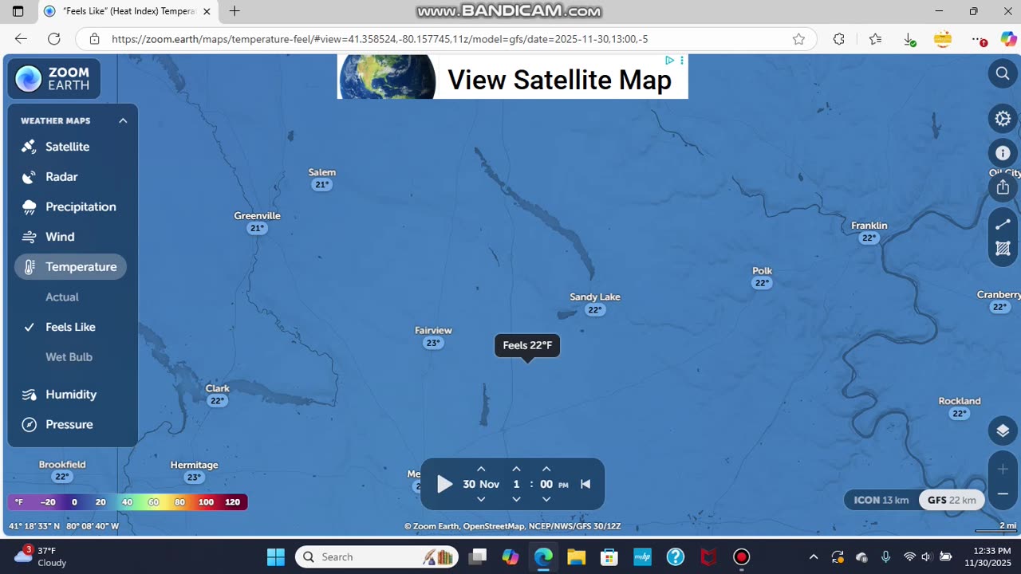
Task: Open the Copilot sidebar icon
Action: pyautogui.click(x=1008, y=39)
